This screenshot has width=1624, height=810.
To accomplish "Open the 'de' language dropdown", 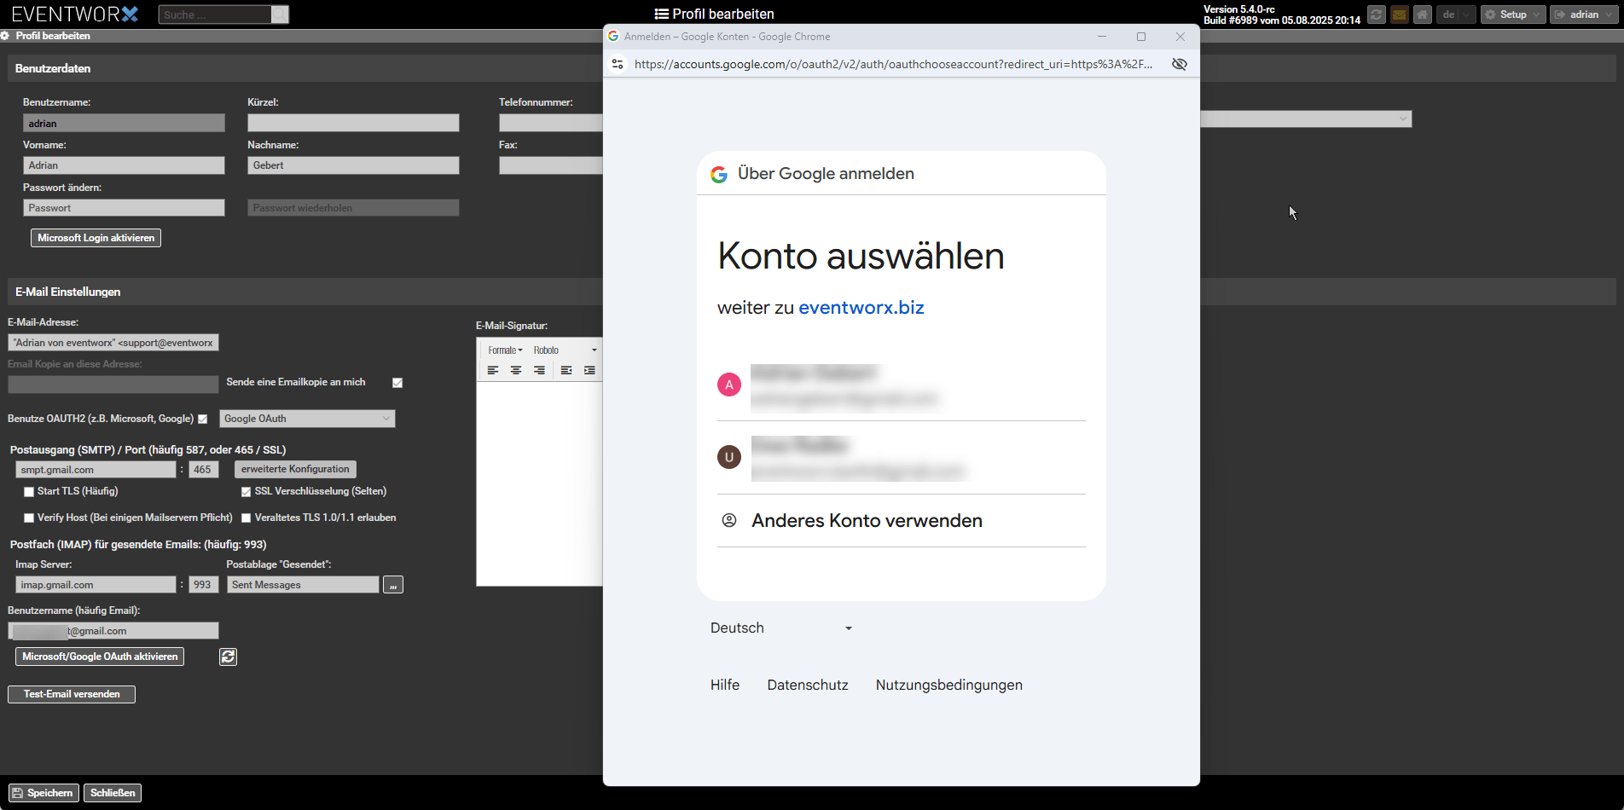I will 1456,14.
